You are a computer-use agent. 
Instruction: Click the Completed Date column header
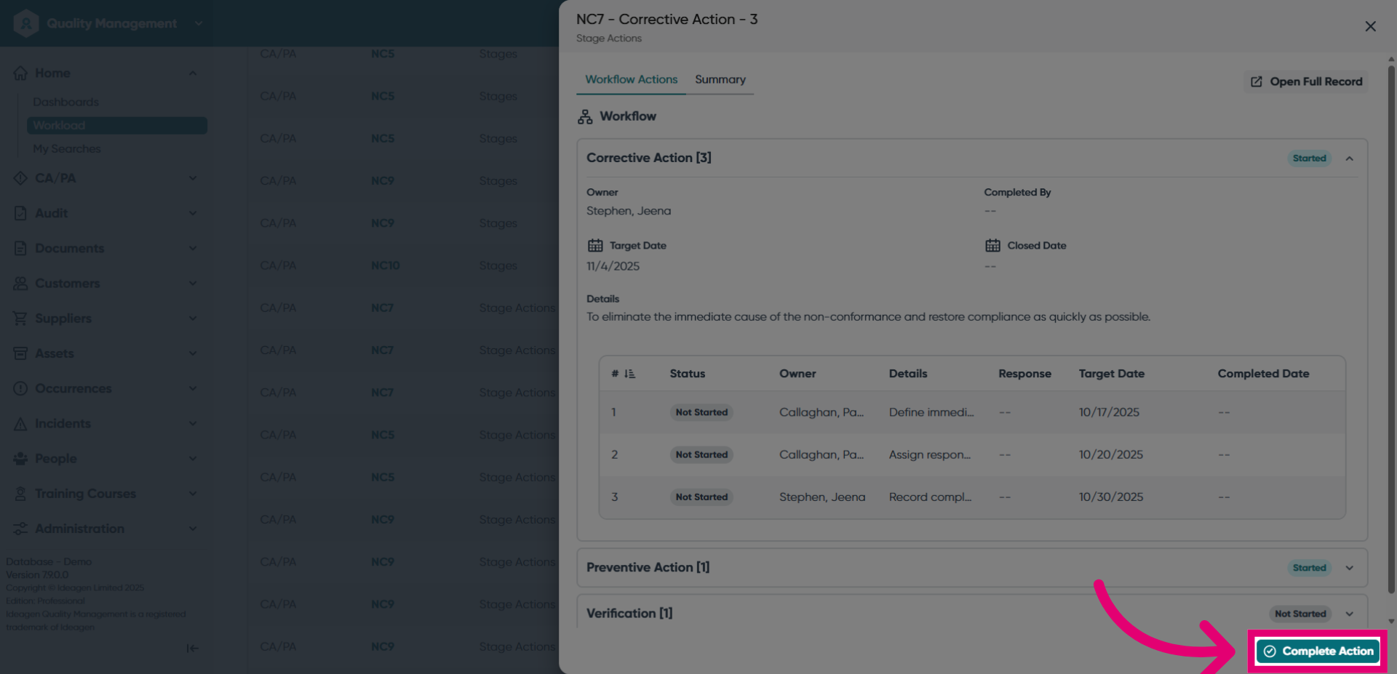tap(1263, 374)
